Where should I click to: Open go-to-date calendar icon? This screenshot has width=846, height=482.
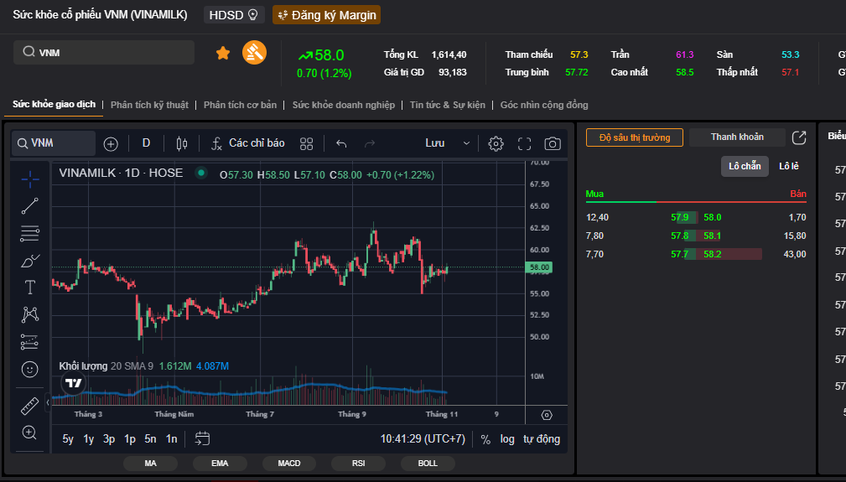(202, 438)
